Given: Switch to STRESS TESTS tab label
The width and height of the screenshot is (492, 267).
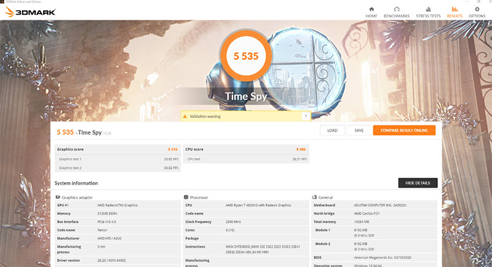Looking at the screenshot, I should click(428, 16).
